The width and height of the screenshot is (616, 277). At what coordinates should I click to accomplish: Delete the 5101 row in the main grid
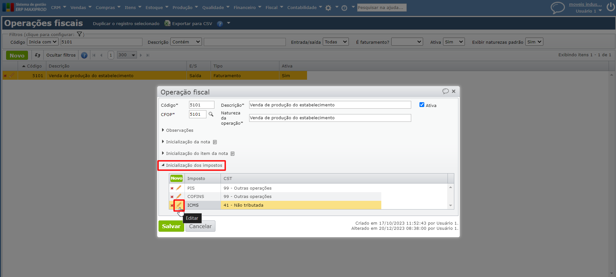pyautogui.click(x=5, y=76)
